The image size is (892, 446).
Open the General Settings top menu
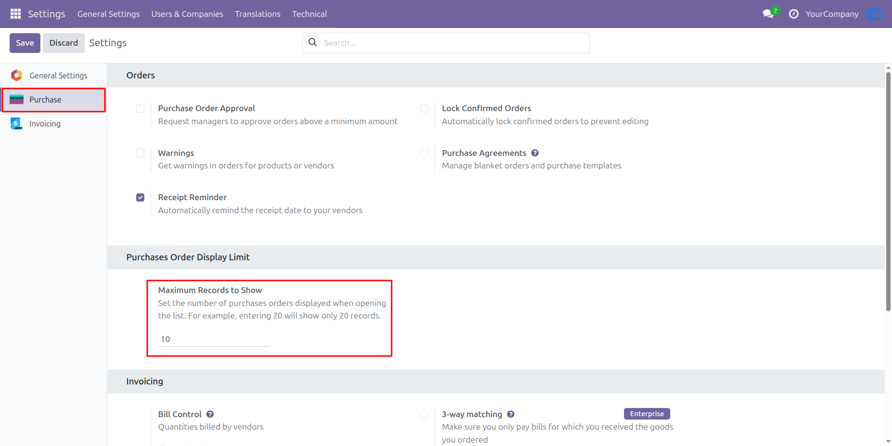click(109, 14)
